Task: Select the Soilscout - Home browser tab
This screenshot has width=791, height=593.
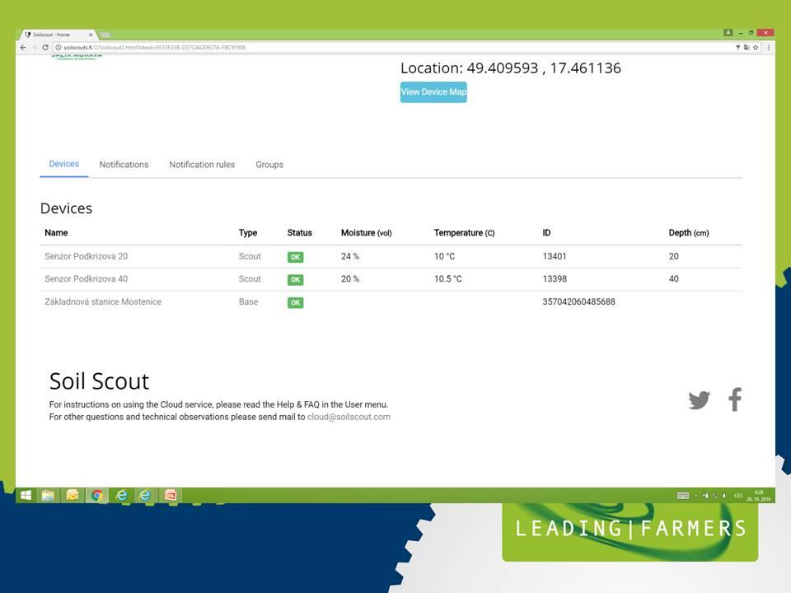Action: point(58,35)
